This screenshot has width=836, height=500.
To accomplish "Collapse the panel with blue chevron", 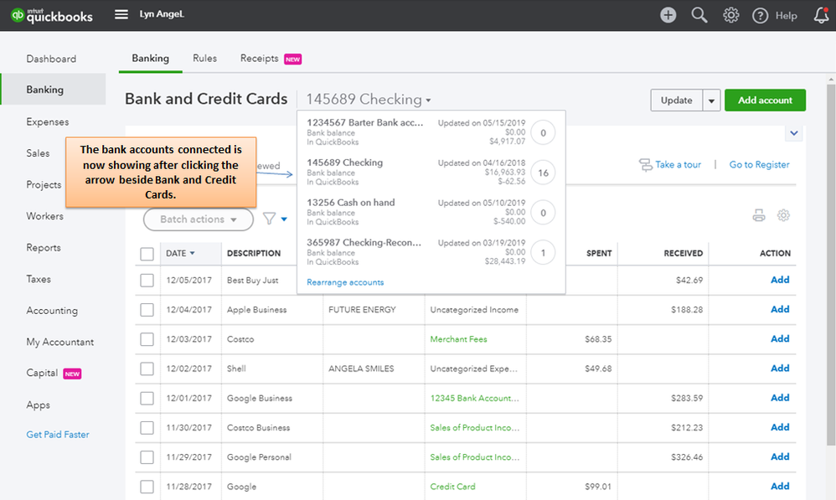I will [x=794, y=133].
